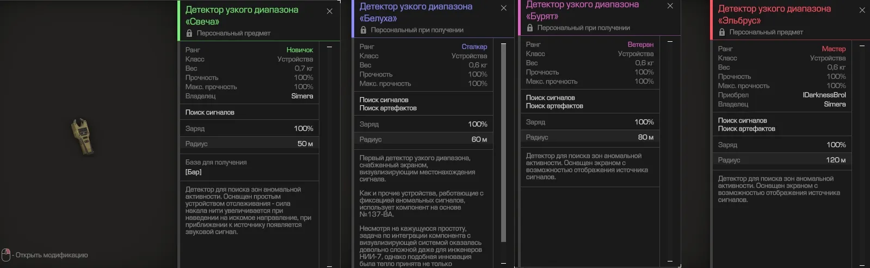Click the Ветеран rank label
The image size is (870, 268).
(x=640, y=44)
